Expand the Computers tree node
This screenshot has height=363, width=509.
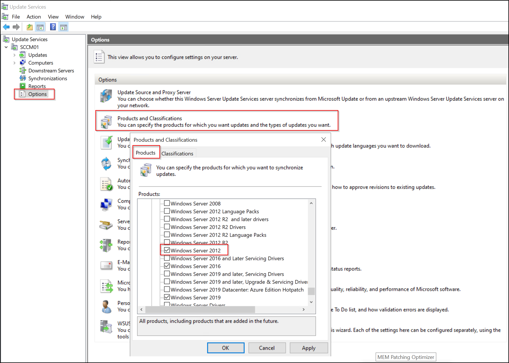pyautogui.click(x=14, y=63)
